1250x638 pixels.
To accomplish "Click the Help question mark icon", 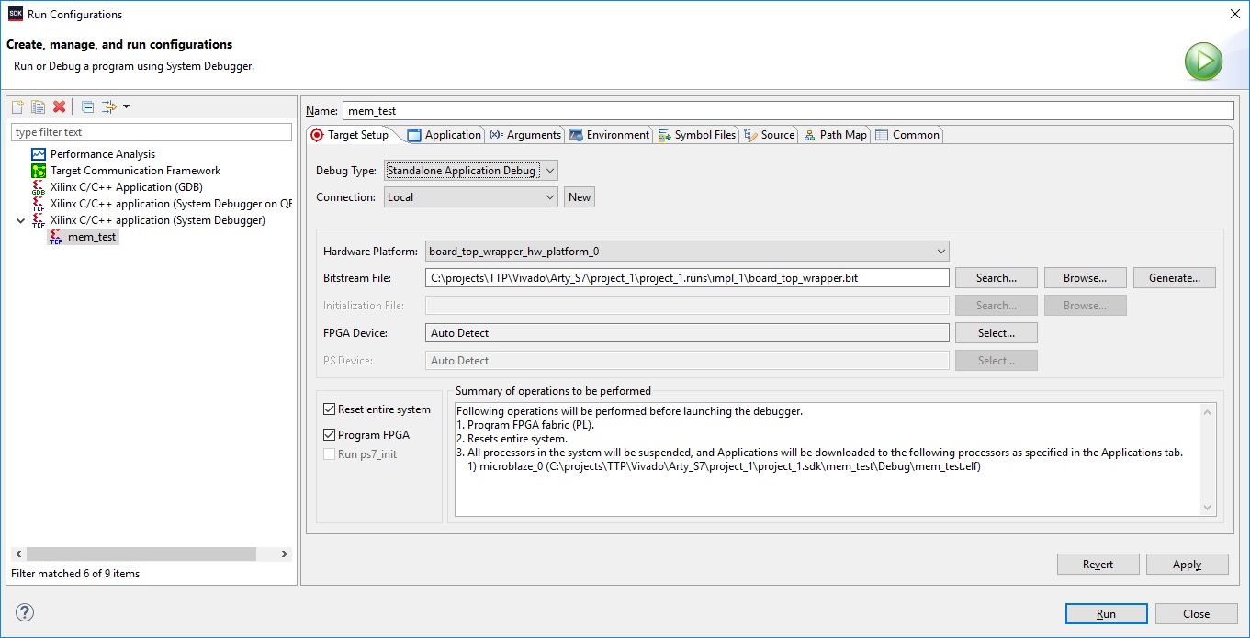I will tap(25, 612).
